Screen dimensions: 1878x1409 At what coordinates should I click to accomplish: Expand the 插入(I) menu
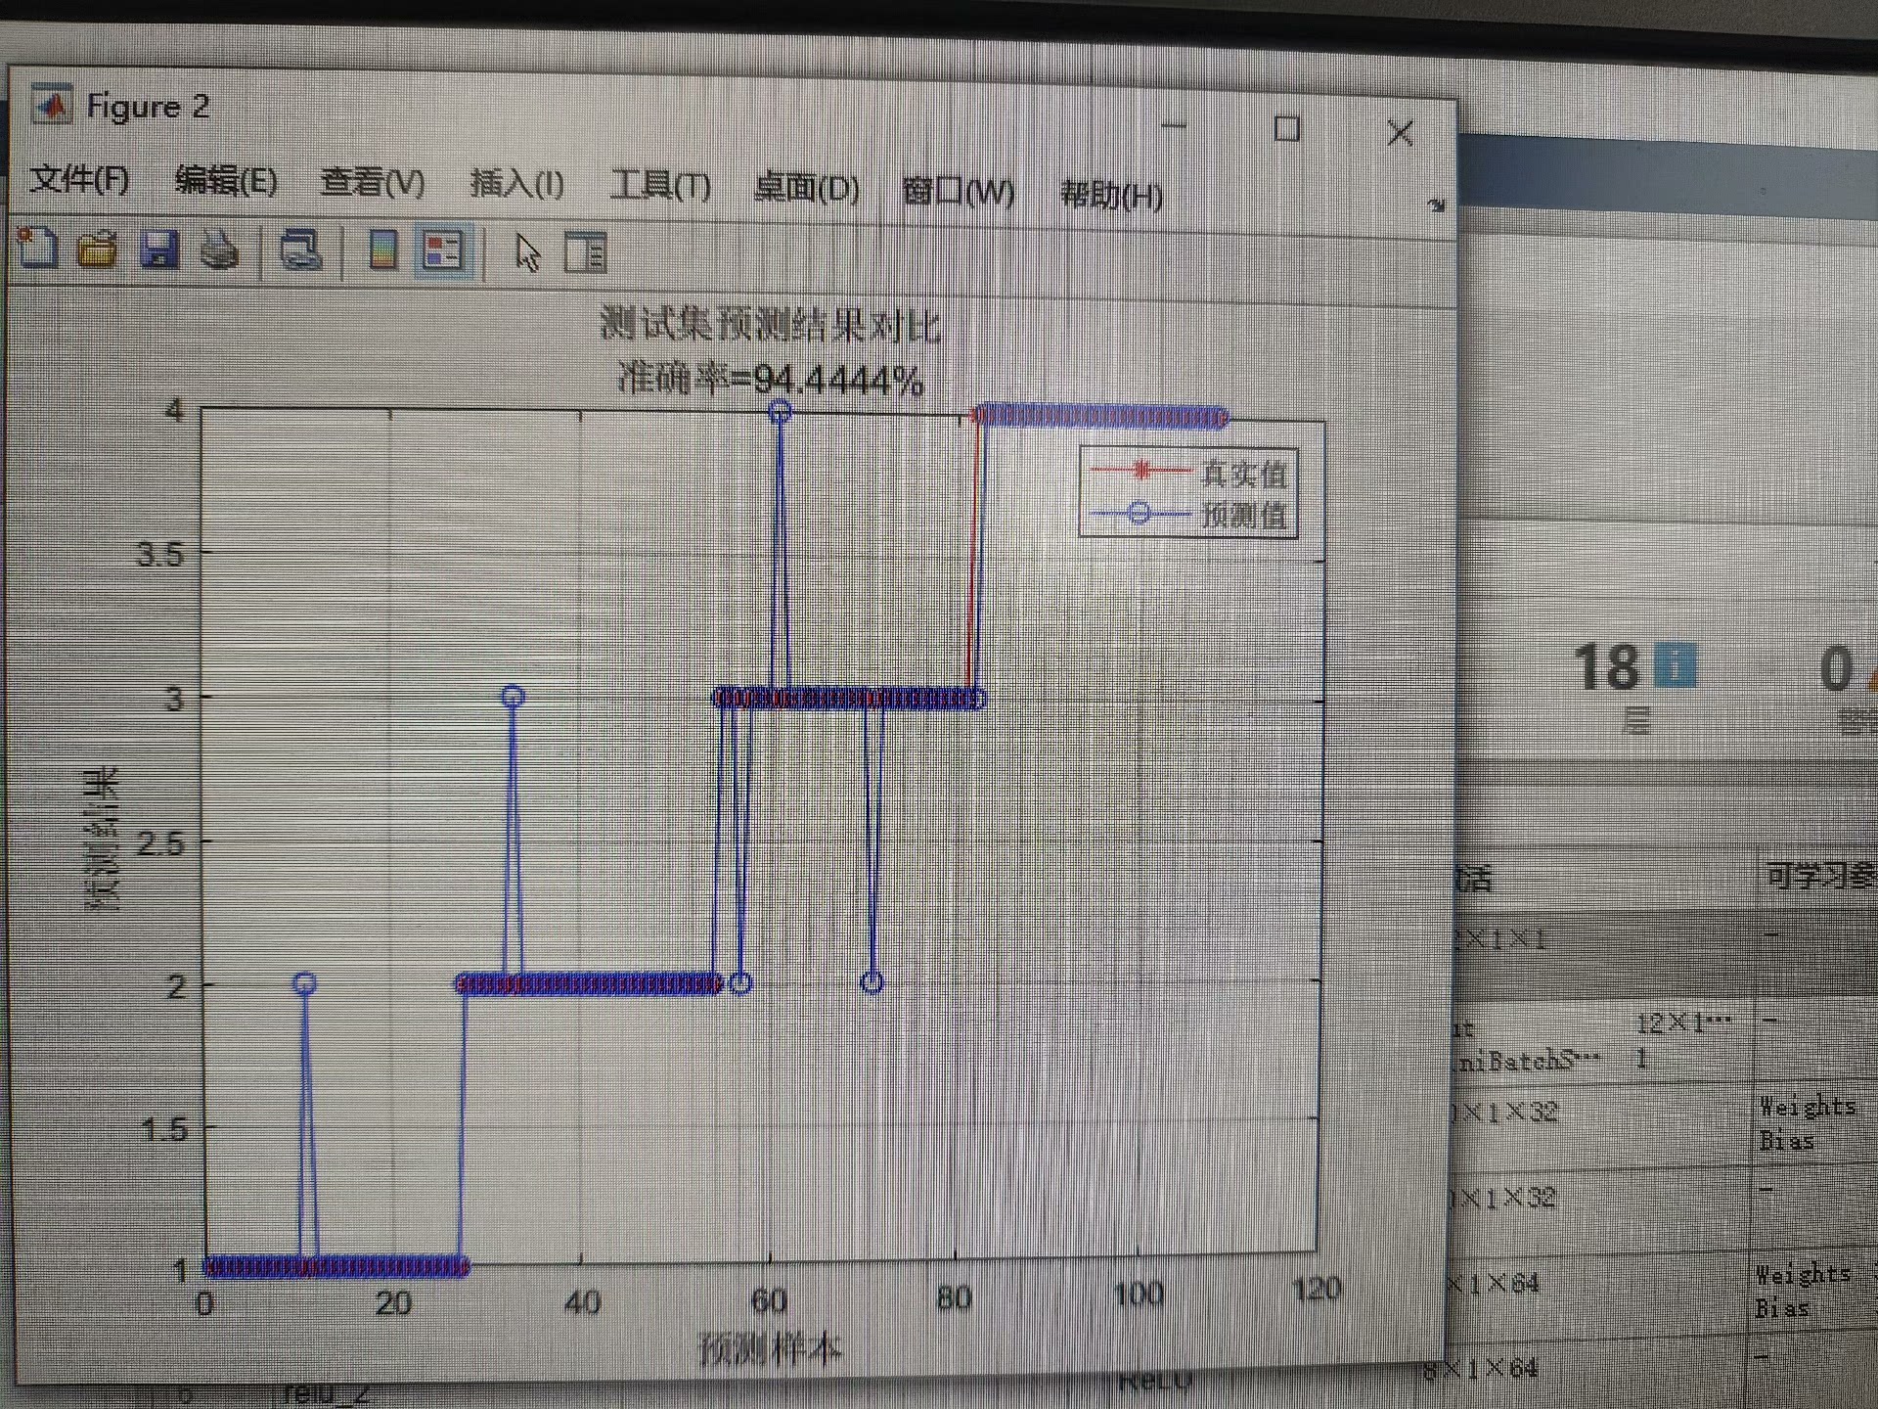[x=516, y=184]
